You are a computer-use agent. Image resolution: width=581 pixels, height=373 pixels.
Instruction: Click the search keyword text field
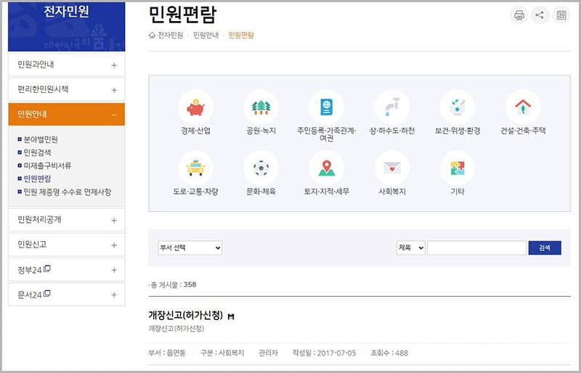click(x=476, y=248)
